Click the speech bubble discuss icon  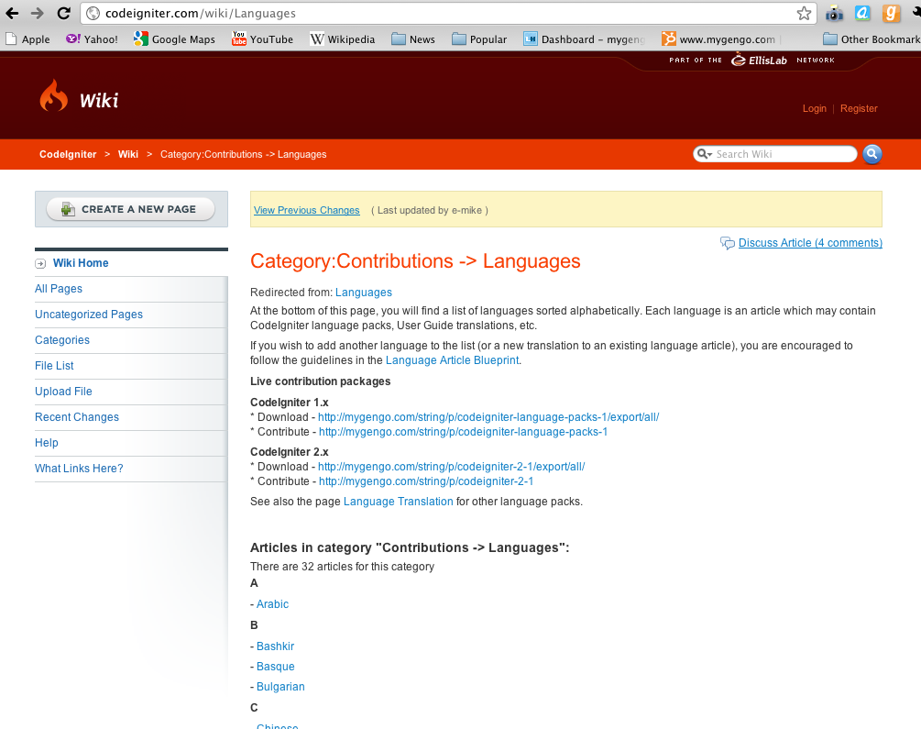728,243
